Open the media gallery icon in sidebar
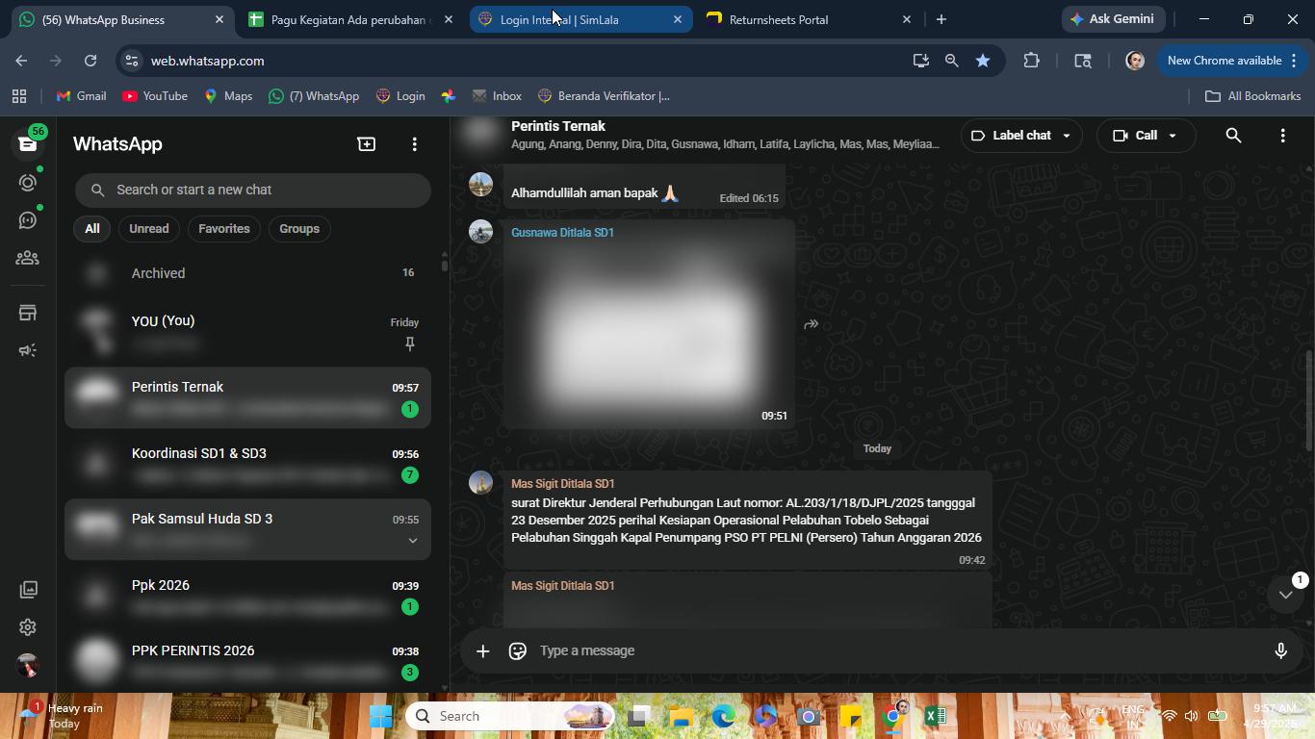1315x739 pixels. (28, 589)
